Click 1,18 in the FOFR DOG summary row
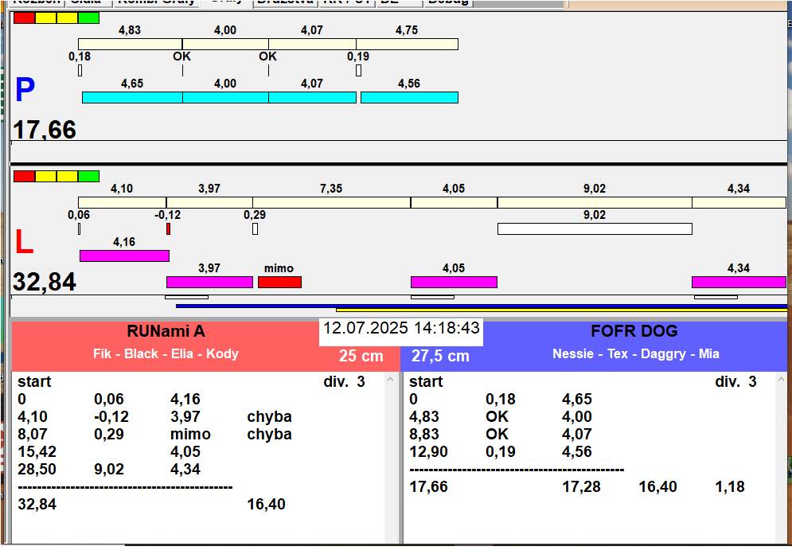 coord(730,487)
